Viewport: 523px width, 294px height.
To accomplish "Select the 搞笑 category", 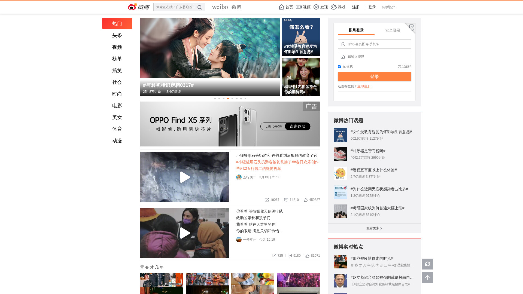I will [117, 71].
